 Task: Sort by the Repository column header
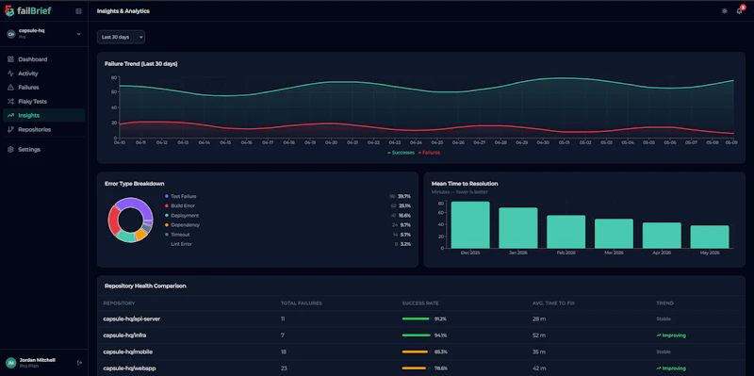(x=119, y=303)
